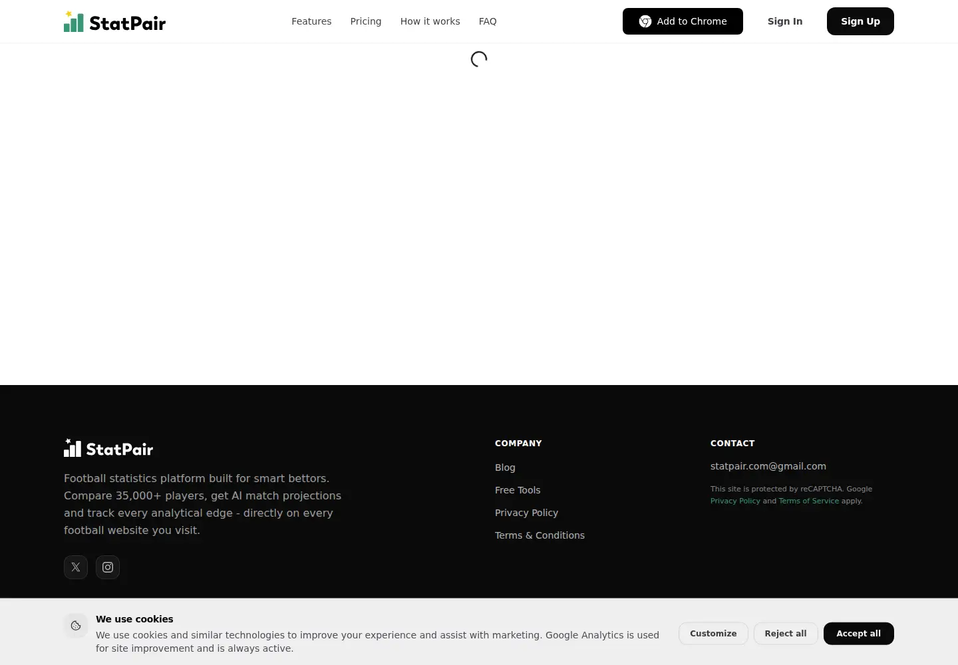Click the cookie icon in the banner

click(76, 626)
